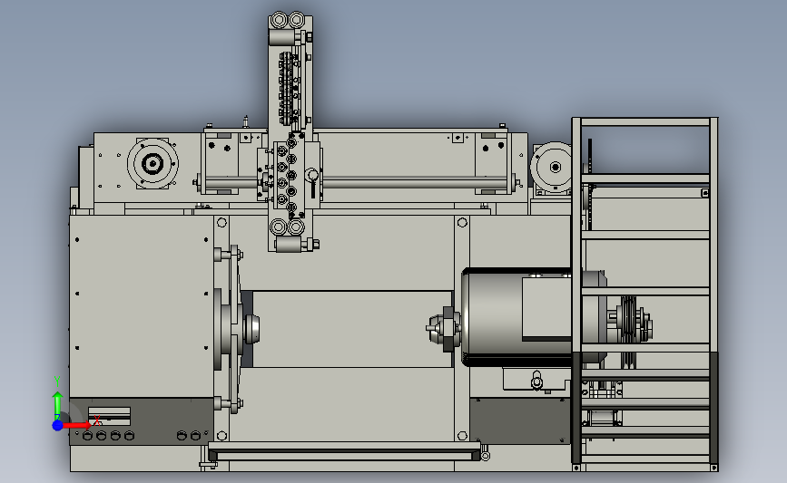
Task: Select the twin rollers atop the vertical column
Action: click(x=288, y=20)
